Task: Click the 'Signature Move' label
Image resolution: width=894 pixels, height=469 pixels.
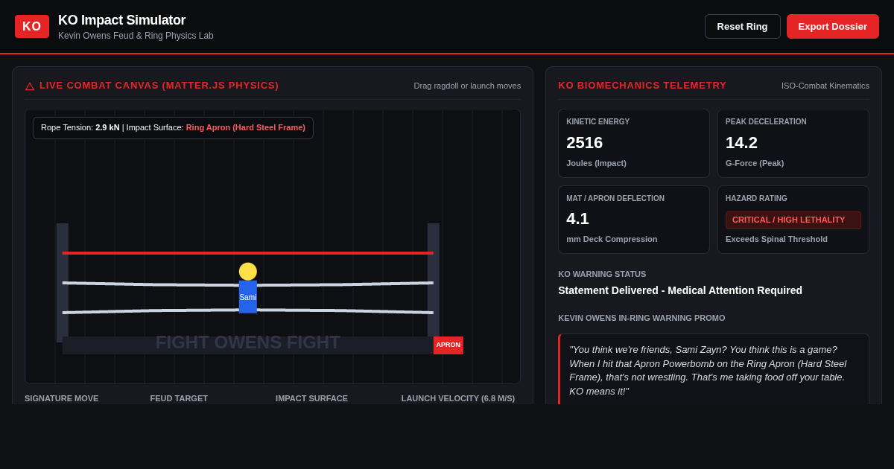Action: (x=62, y=398)
